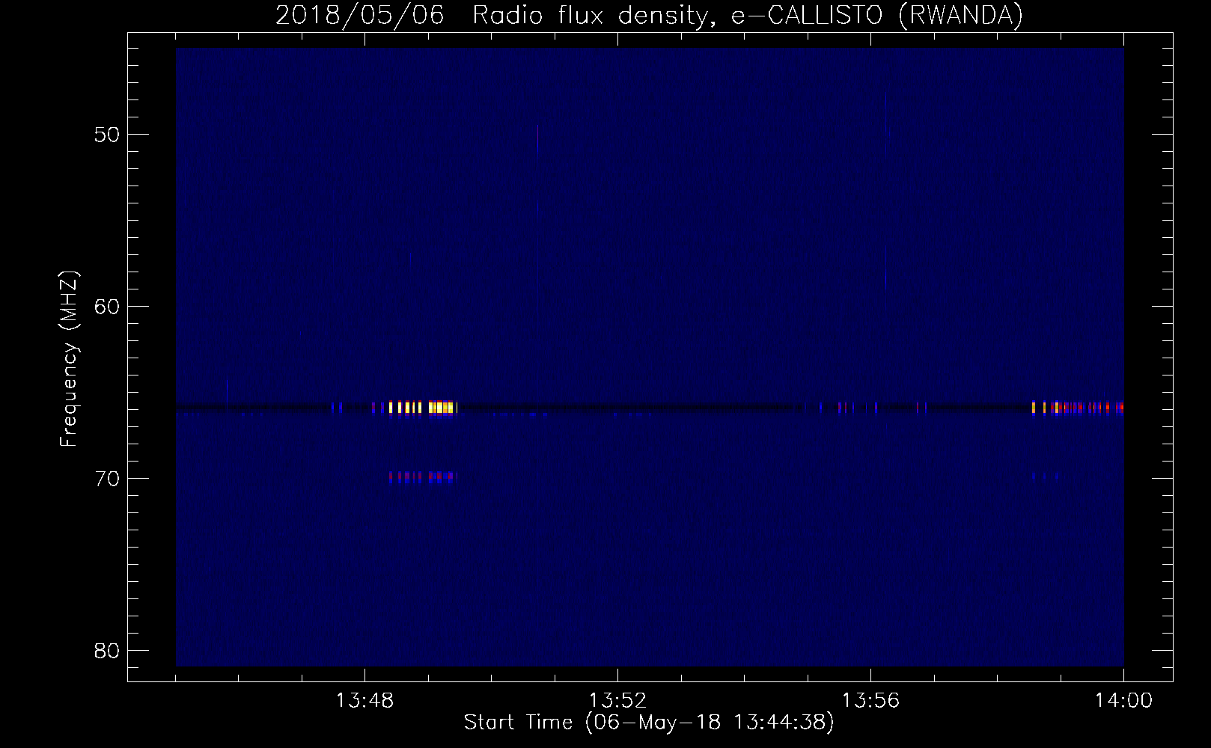
Task: Click the 13:56 time tick label
Action: pyautogui.click(x=870, y=701)
